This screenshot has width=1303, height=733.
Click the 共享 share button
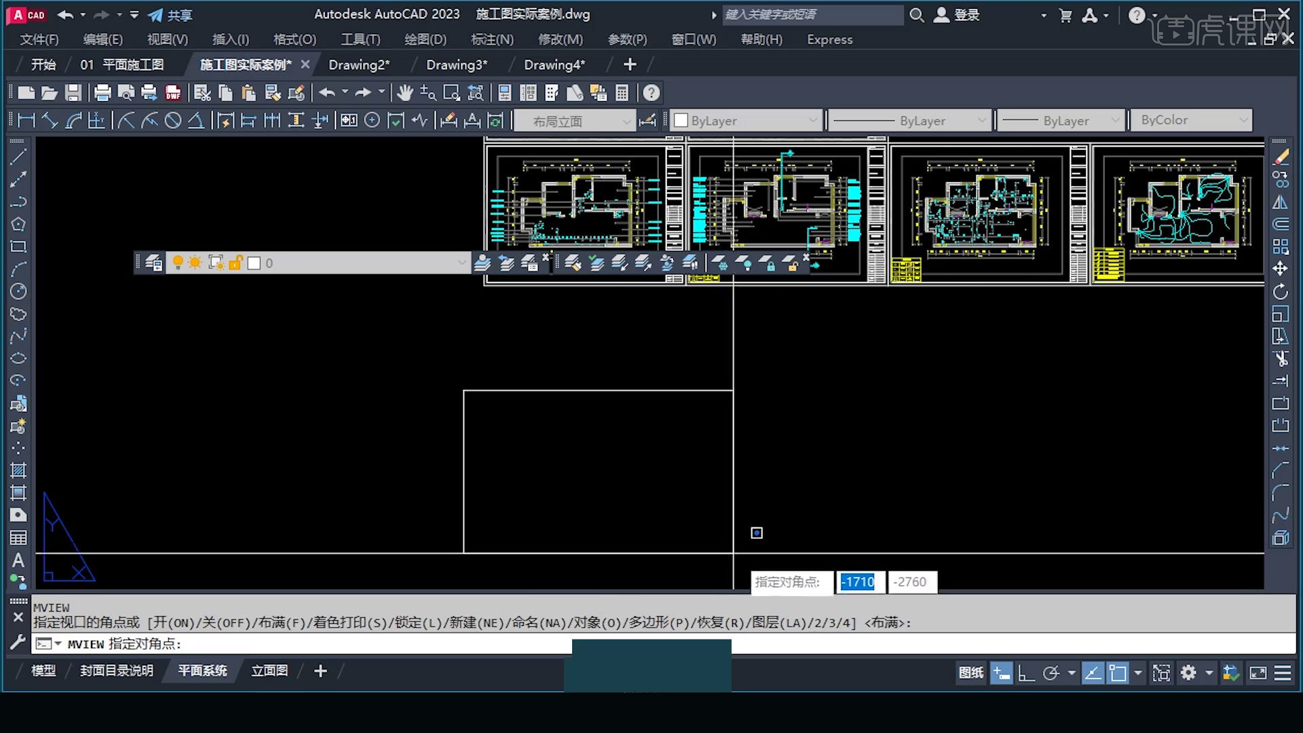(x=171, y=15)
